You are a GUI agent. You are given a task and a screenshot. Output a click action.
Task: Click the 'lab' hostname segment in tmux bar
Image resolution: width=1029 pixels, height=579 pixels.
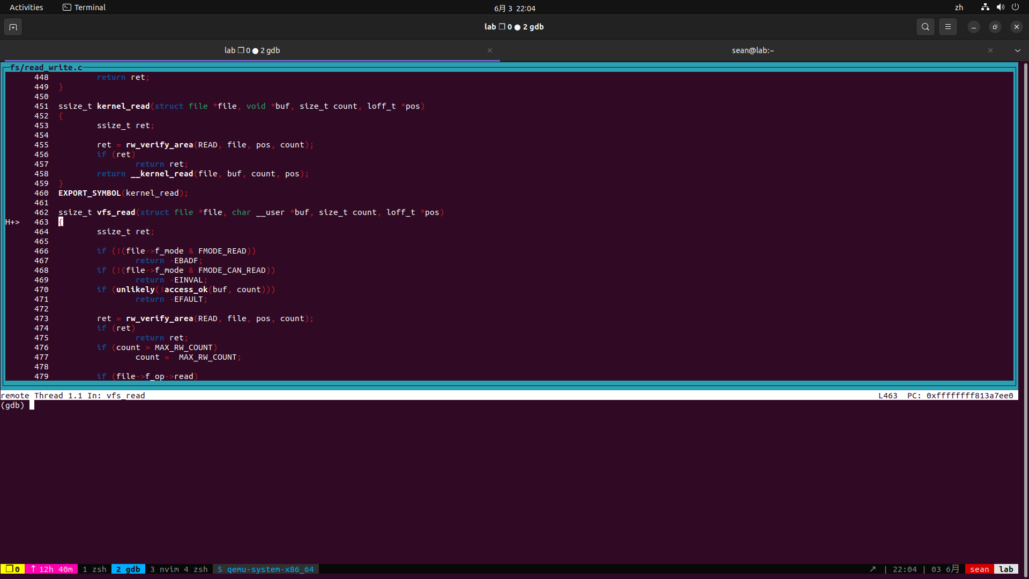(1006, 569)
